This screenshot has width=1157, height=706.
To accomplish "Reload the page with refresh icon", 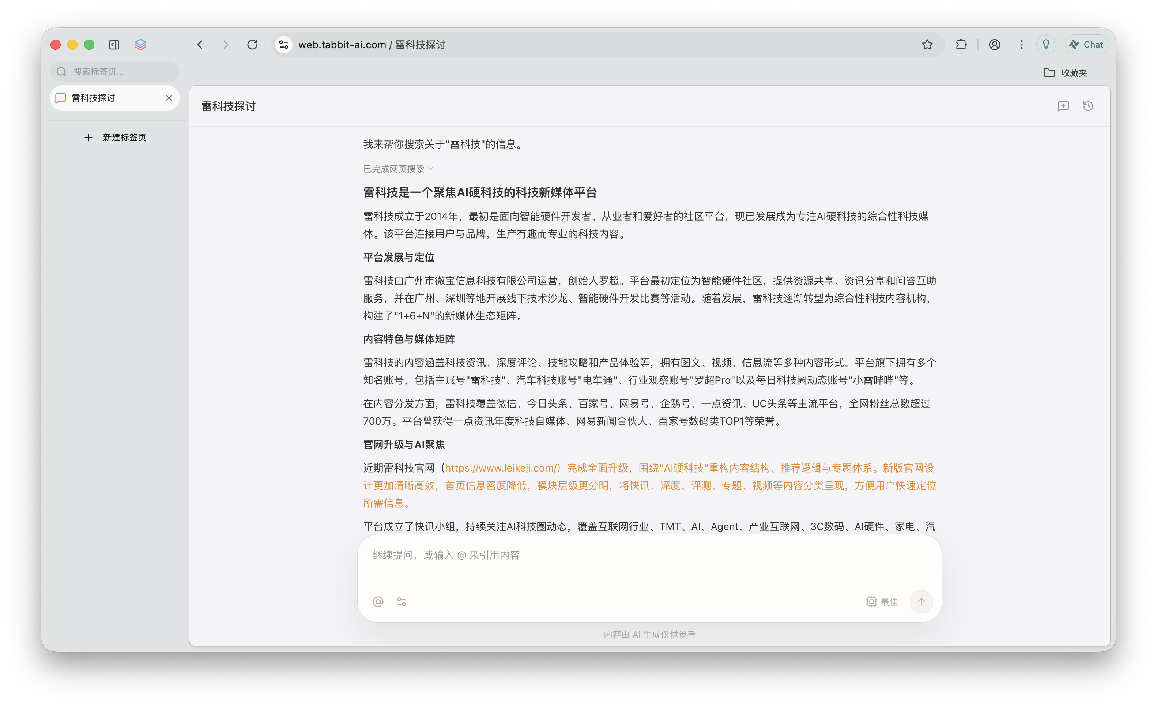I will coord(252,44).
